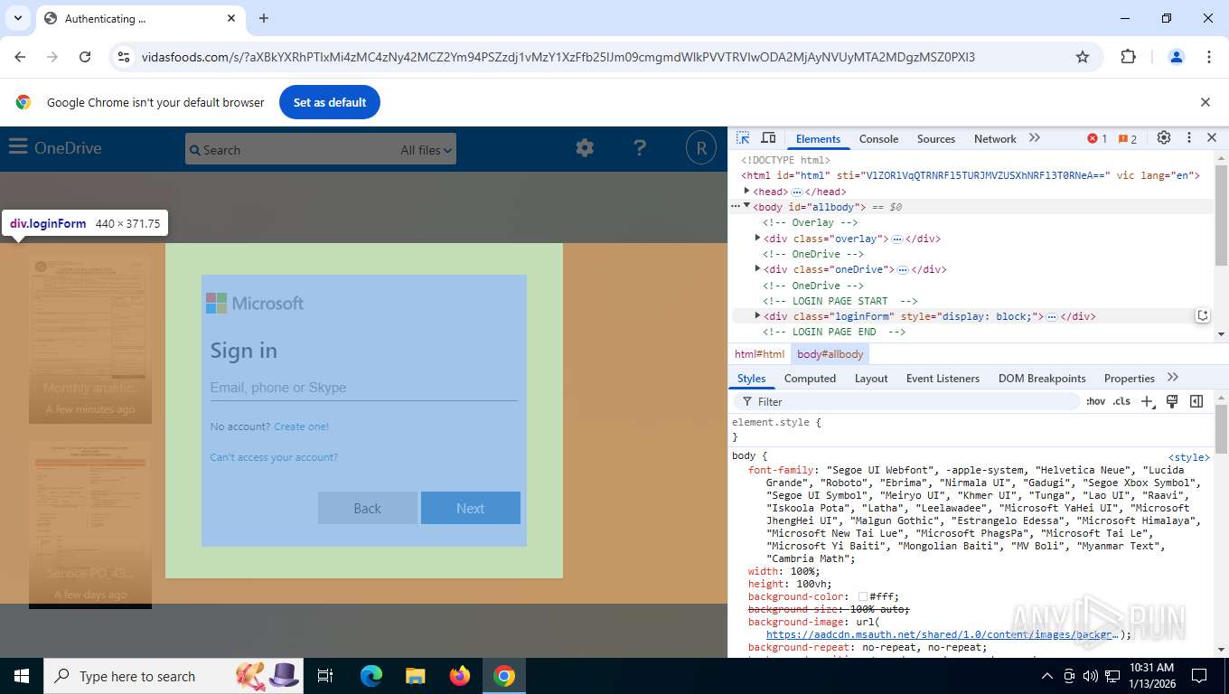Screen dimensions: 1229x694
Task: Select the Elements tab
Action: tap(818, 139)
